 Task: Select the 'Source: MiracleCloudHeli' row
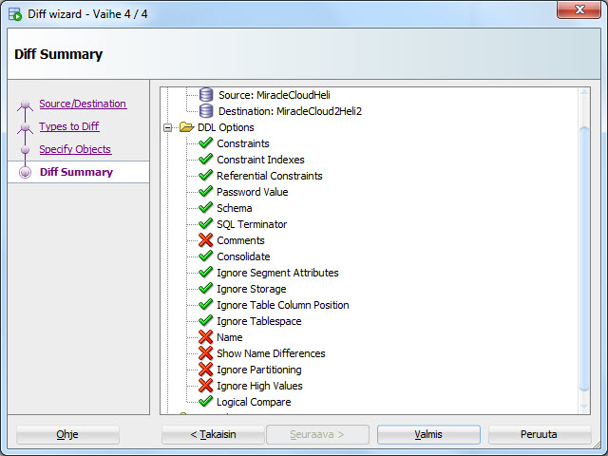pyautogui.click(x=275, y=95)
